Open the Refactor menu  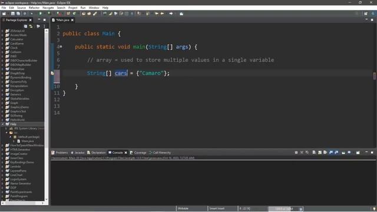[34, 8]
